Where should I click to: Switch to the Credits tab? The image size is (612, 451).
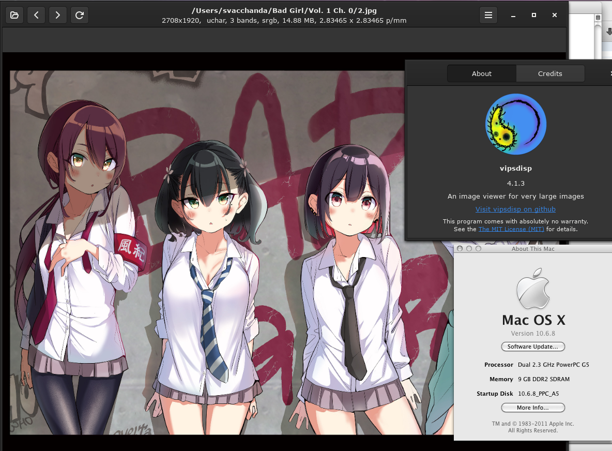(x=550, y=73)
